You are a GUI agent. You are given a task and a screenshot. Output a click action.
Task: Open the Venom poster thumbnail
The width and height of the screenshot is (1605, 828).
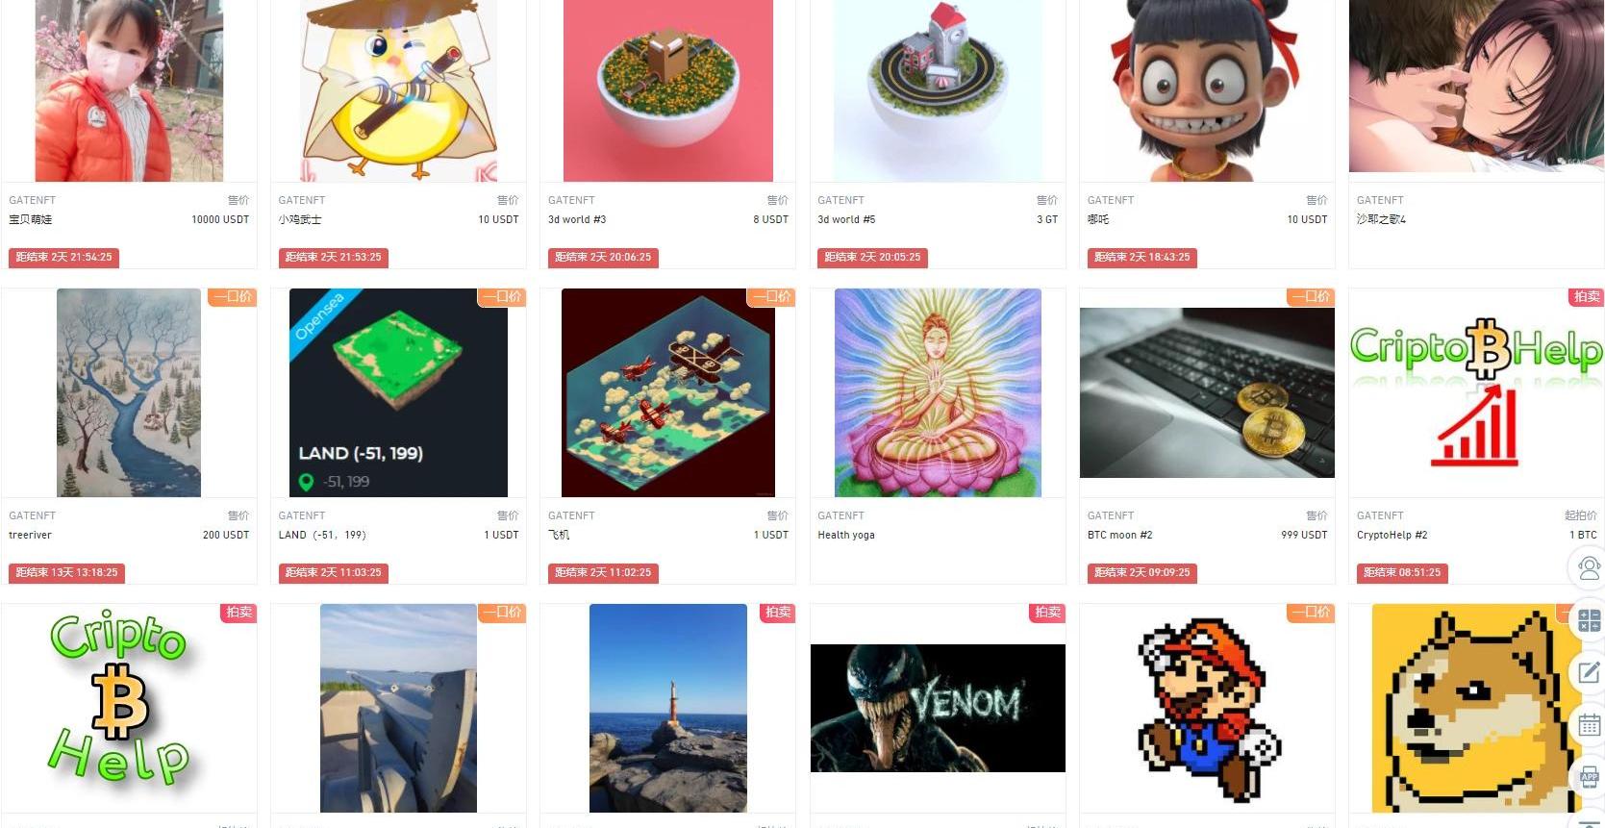coord(938,709)
